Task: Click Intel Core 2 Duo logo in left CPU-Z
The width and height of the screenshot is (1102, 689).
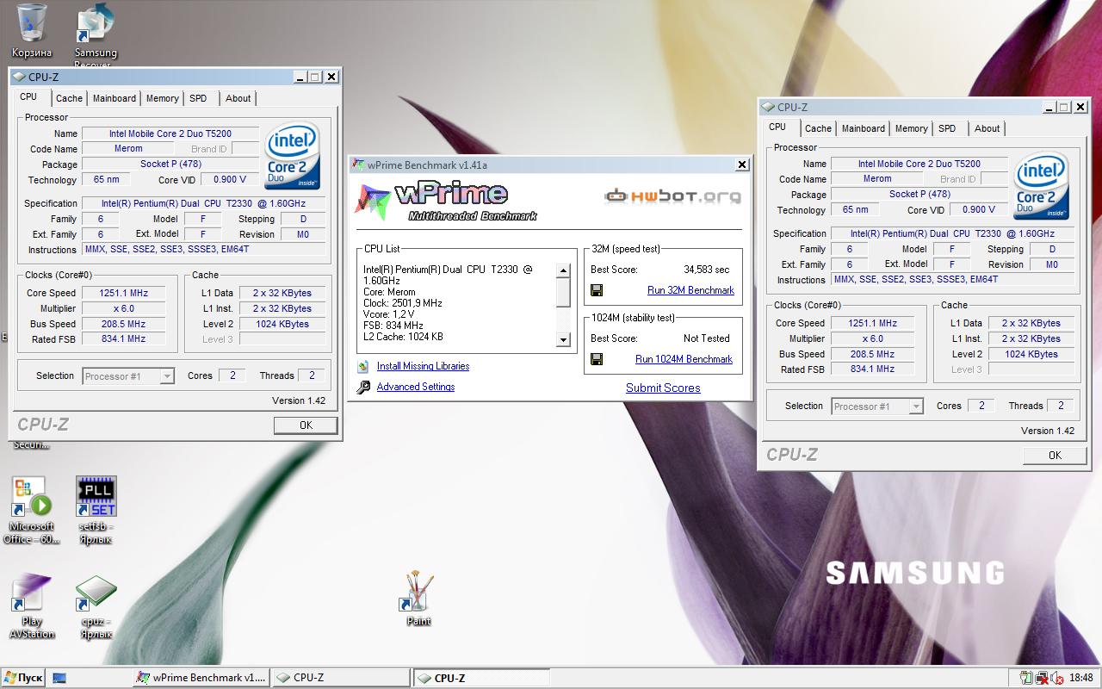Action: click(292, 156)
